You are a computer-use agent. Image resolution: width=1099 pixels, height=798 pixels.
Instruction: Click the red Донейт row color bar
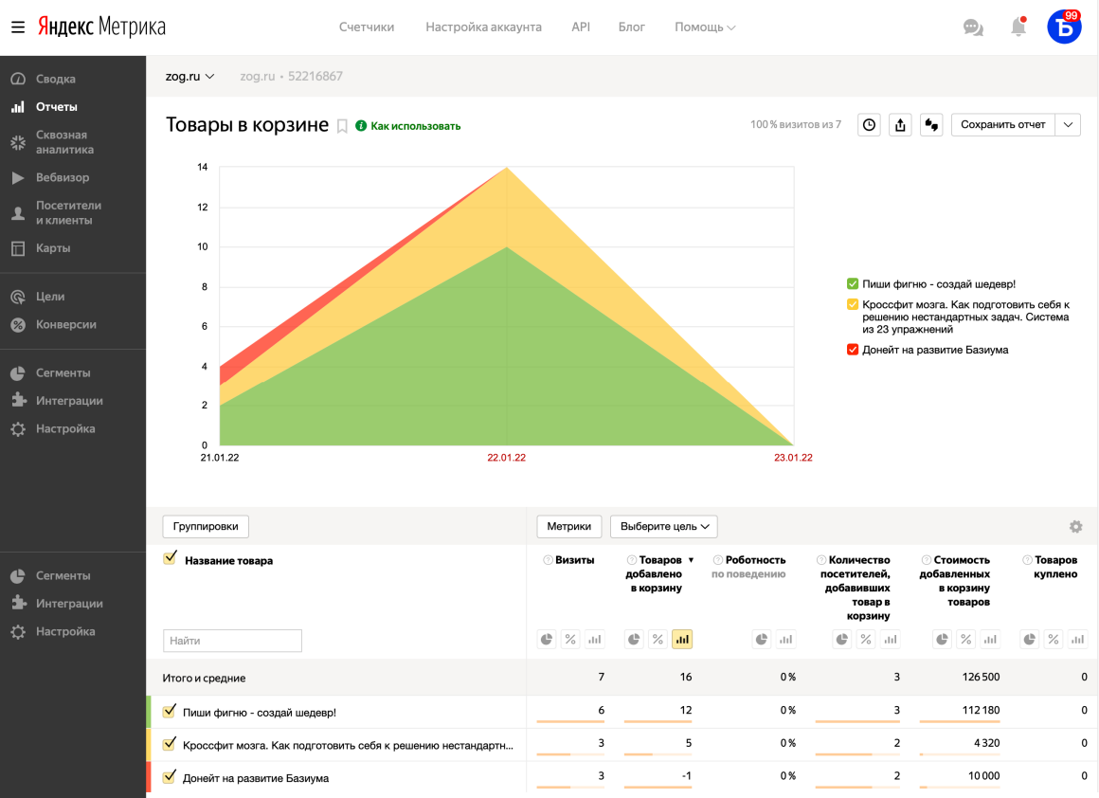click(149, 777)
